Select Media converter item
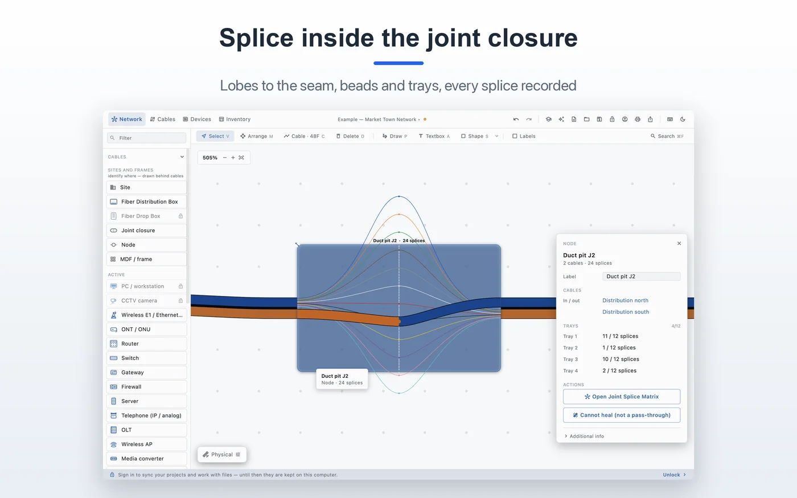The height and width of the screenshot is (498, 797). tap(146, 459)
